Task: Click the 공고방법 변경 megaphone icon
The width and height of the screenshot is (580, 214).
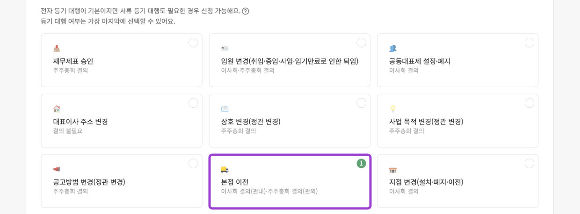Action: click(x=57, y=169)
